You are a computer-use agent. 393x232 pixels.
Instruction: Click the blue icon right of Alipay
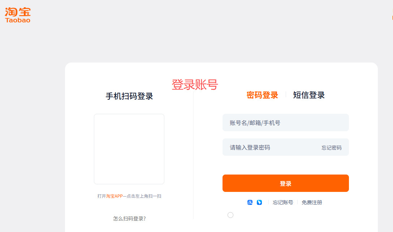pyautogui.click(x=259, y=202)
